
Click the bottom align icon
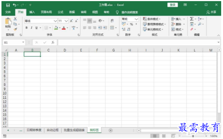pyautogui.click(x=94, y=21)
